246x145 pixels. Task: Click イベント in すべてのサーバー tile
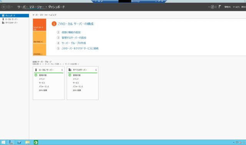[76, 79]
